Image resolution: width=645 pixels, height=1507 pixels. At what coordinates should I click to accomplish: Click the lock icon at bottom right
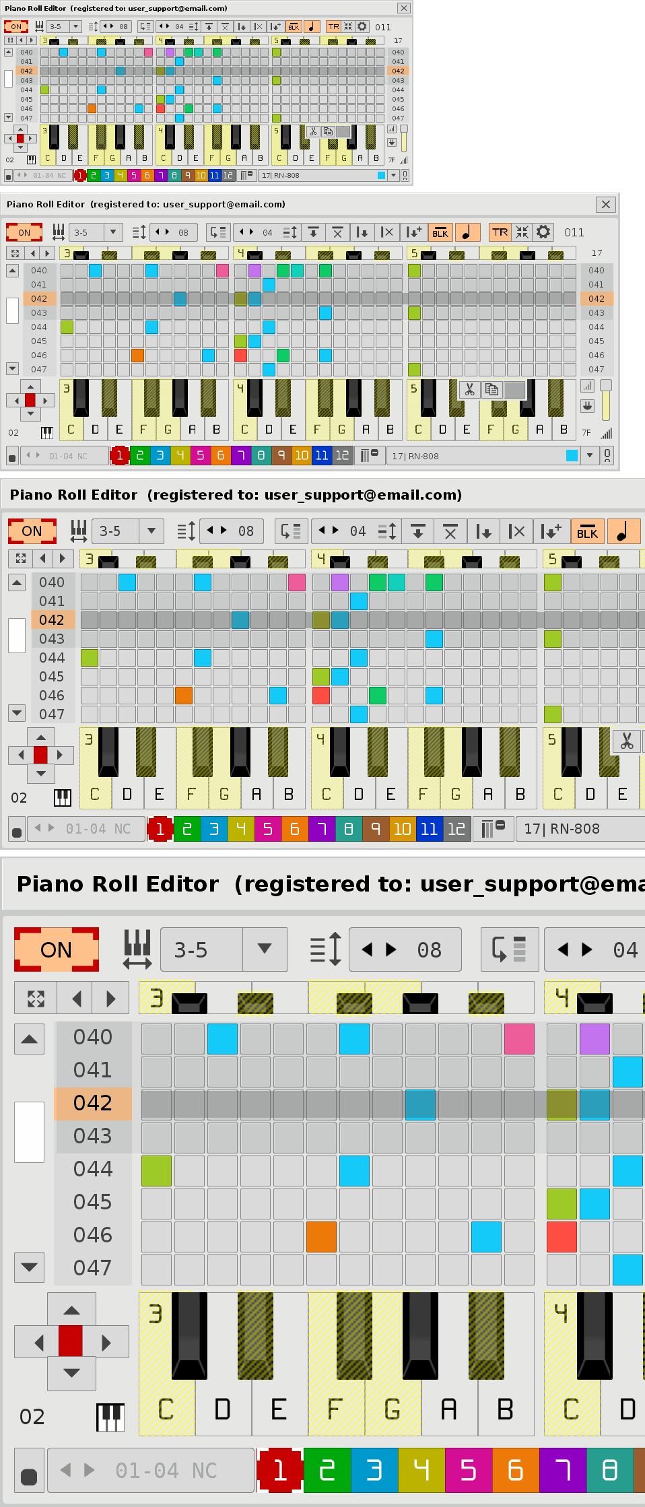pos(607,456)
